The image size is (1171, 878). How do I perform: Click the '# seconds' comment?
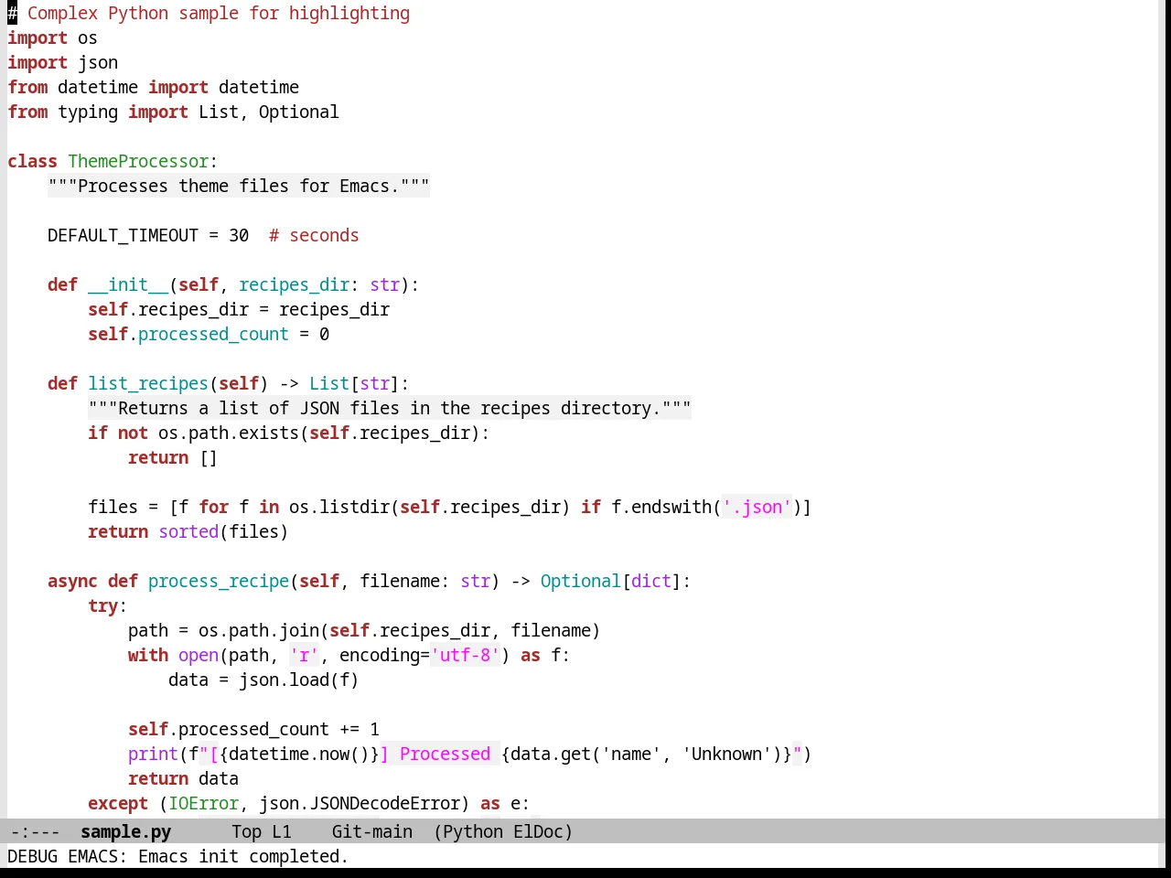tap(314, 235)
